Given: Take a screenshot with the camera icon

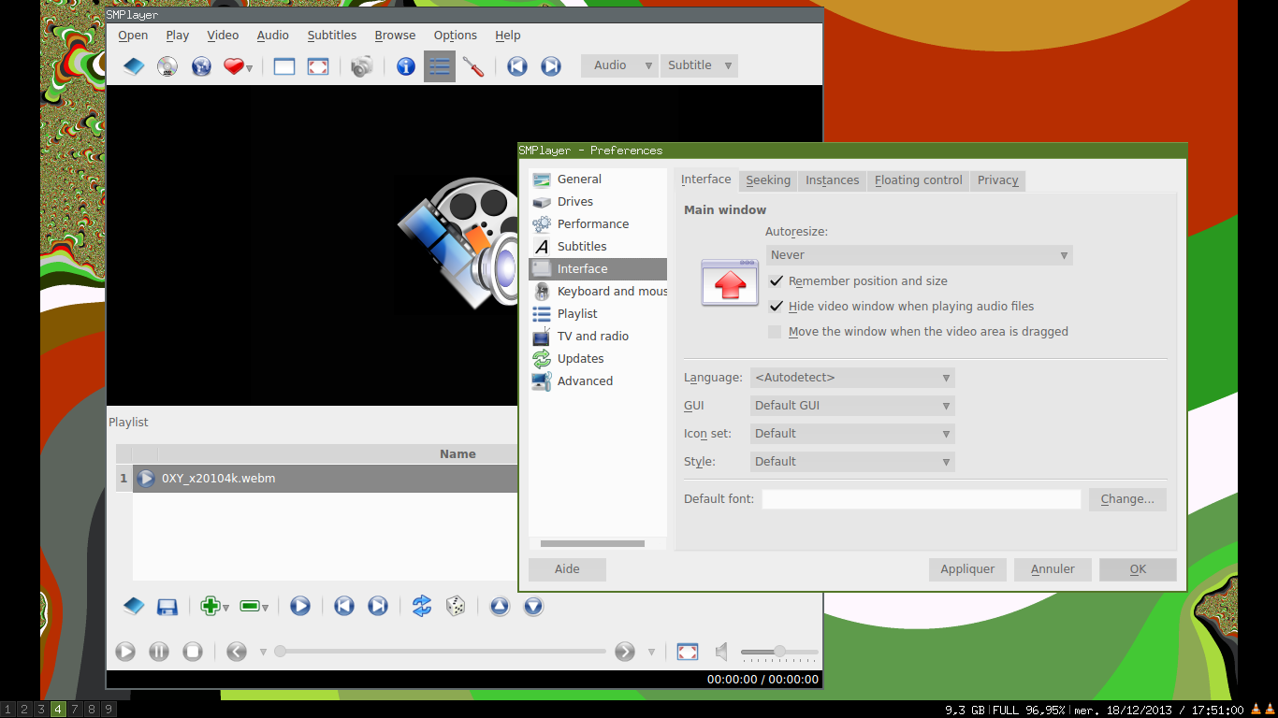Looking at the screenshot, I should 362,66.
